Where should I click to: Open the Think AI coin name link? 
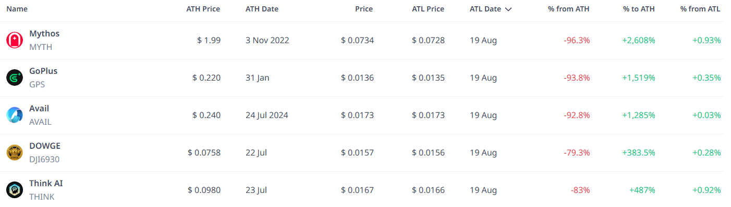[46, 183]
